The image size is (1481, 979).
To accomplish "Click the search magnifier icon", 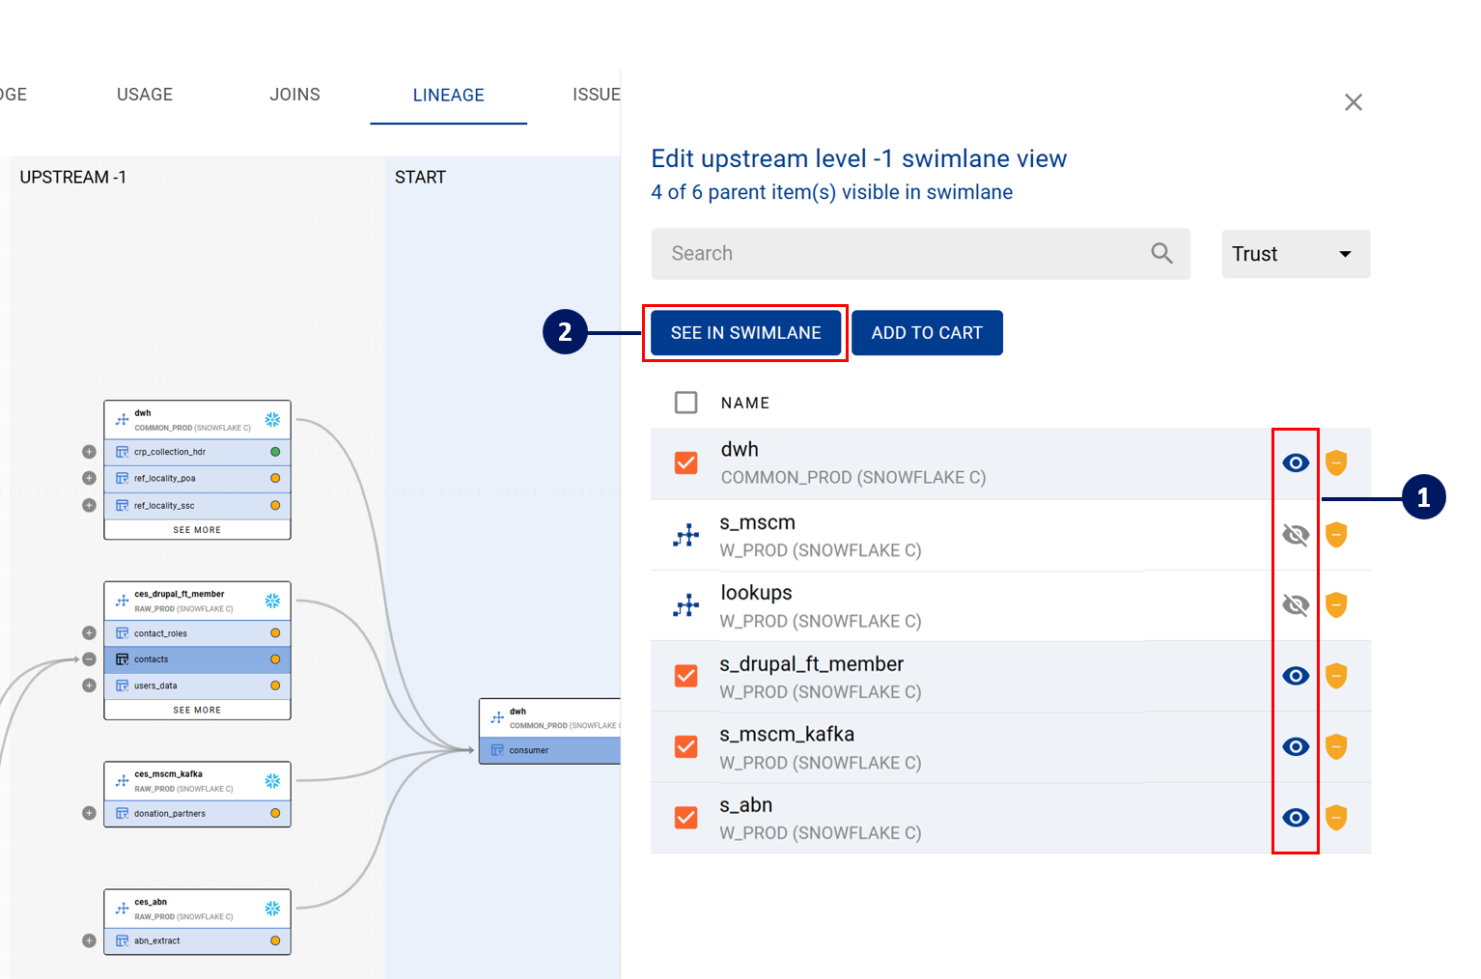I will coord(1161,253).
